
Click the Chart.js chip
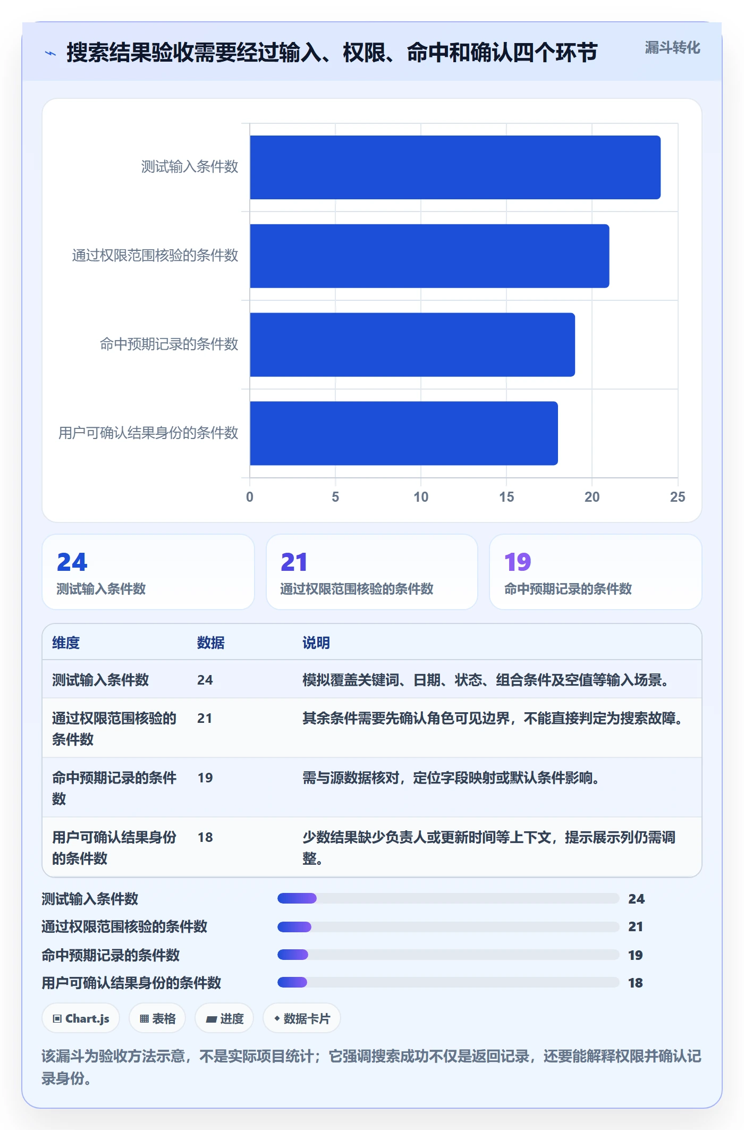(81, 1018)
